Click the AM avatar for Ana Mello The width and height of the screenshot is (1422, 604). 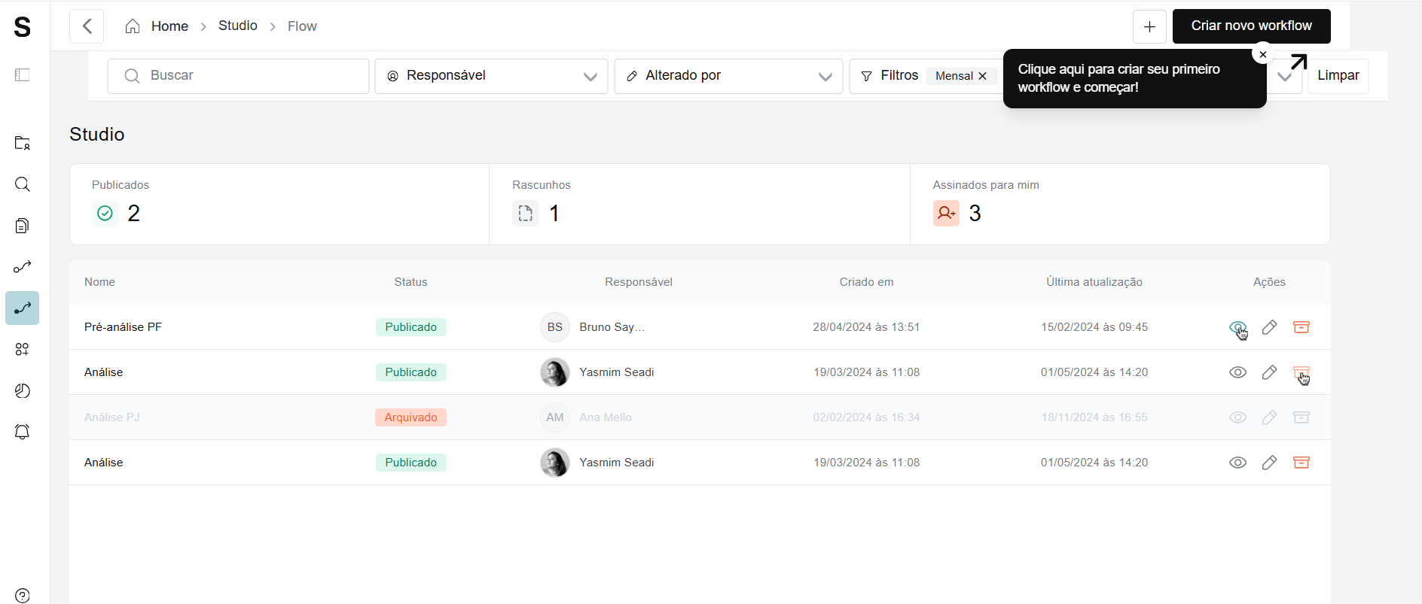(555, 417)
